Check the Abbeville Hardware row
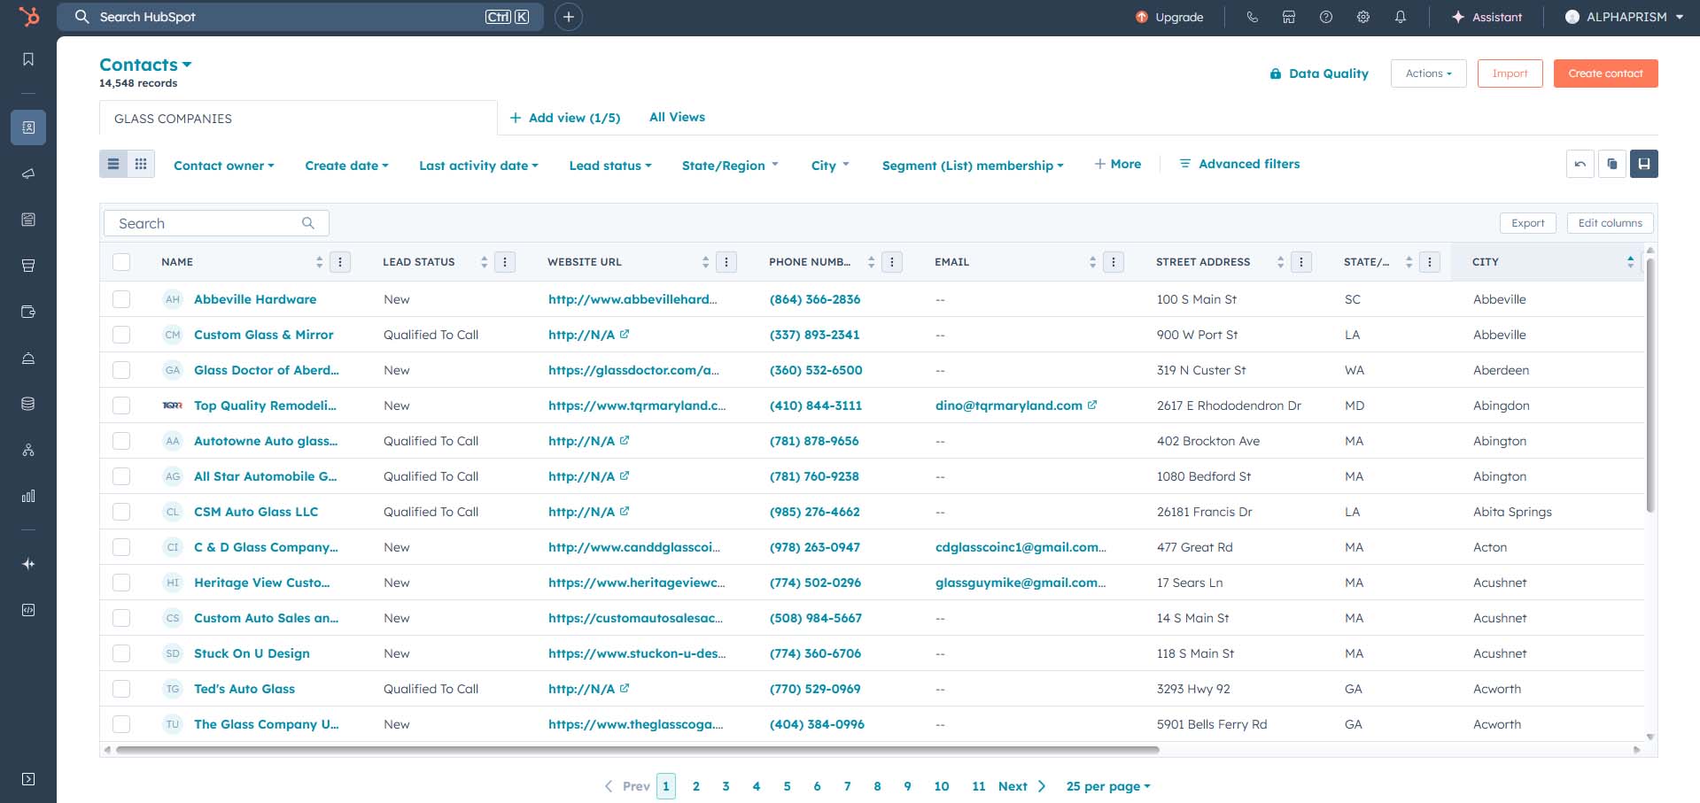This screenshot has width=1700, height=803. click(121, 299)
